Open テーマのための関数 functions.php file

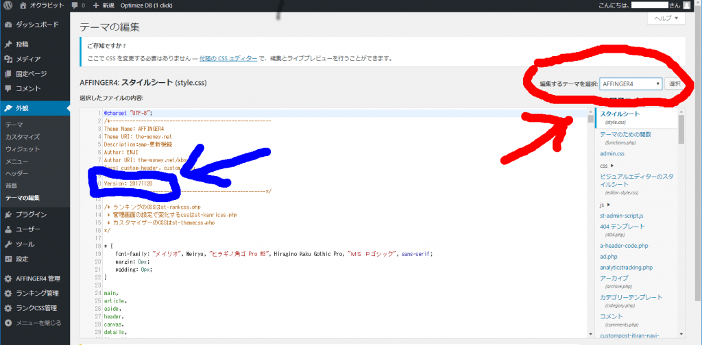click(625, 138)
